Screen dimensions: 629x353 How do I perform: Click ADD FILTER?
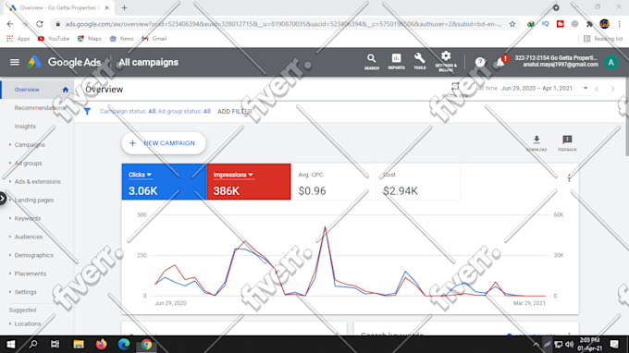235,112
